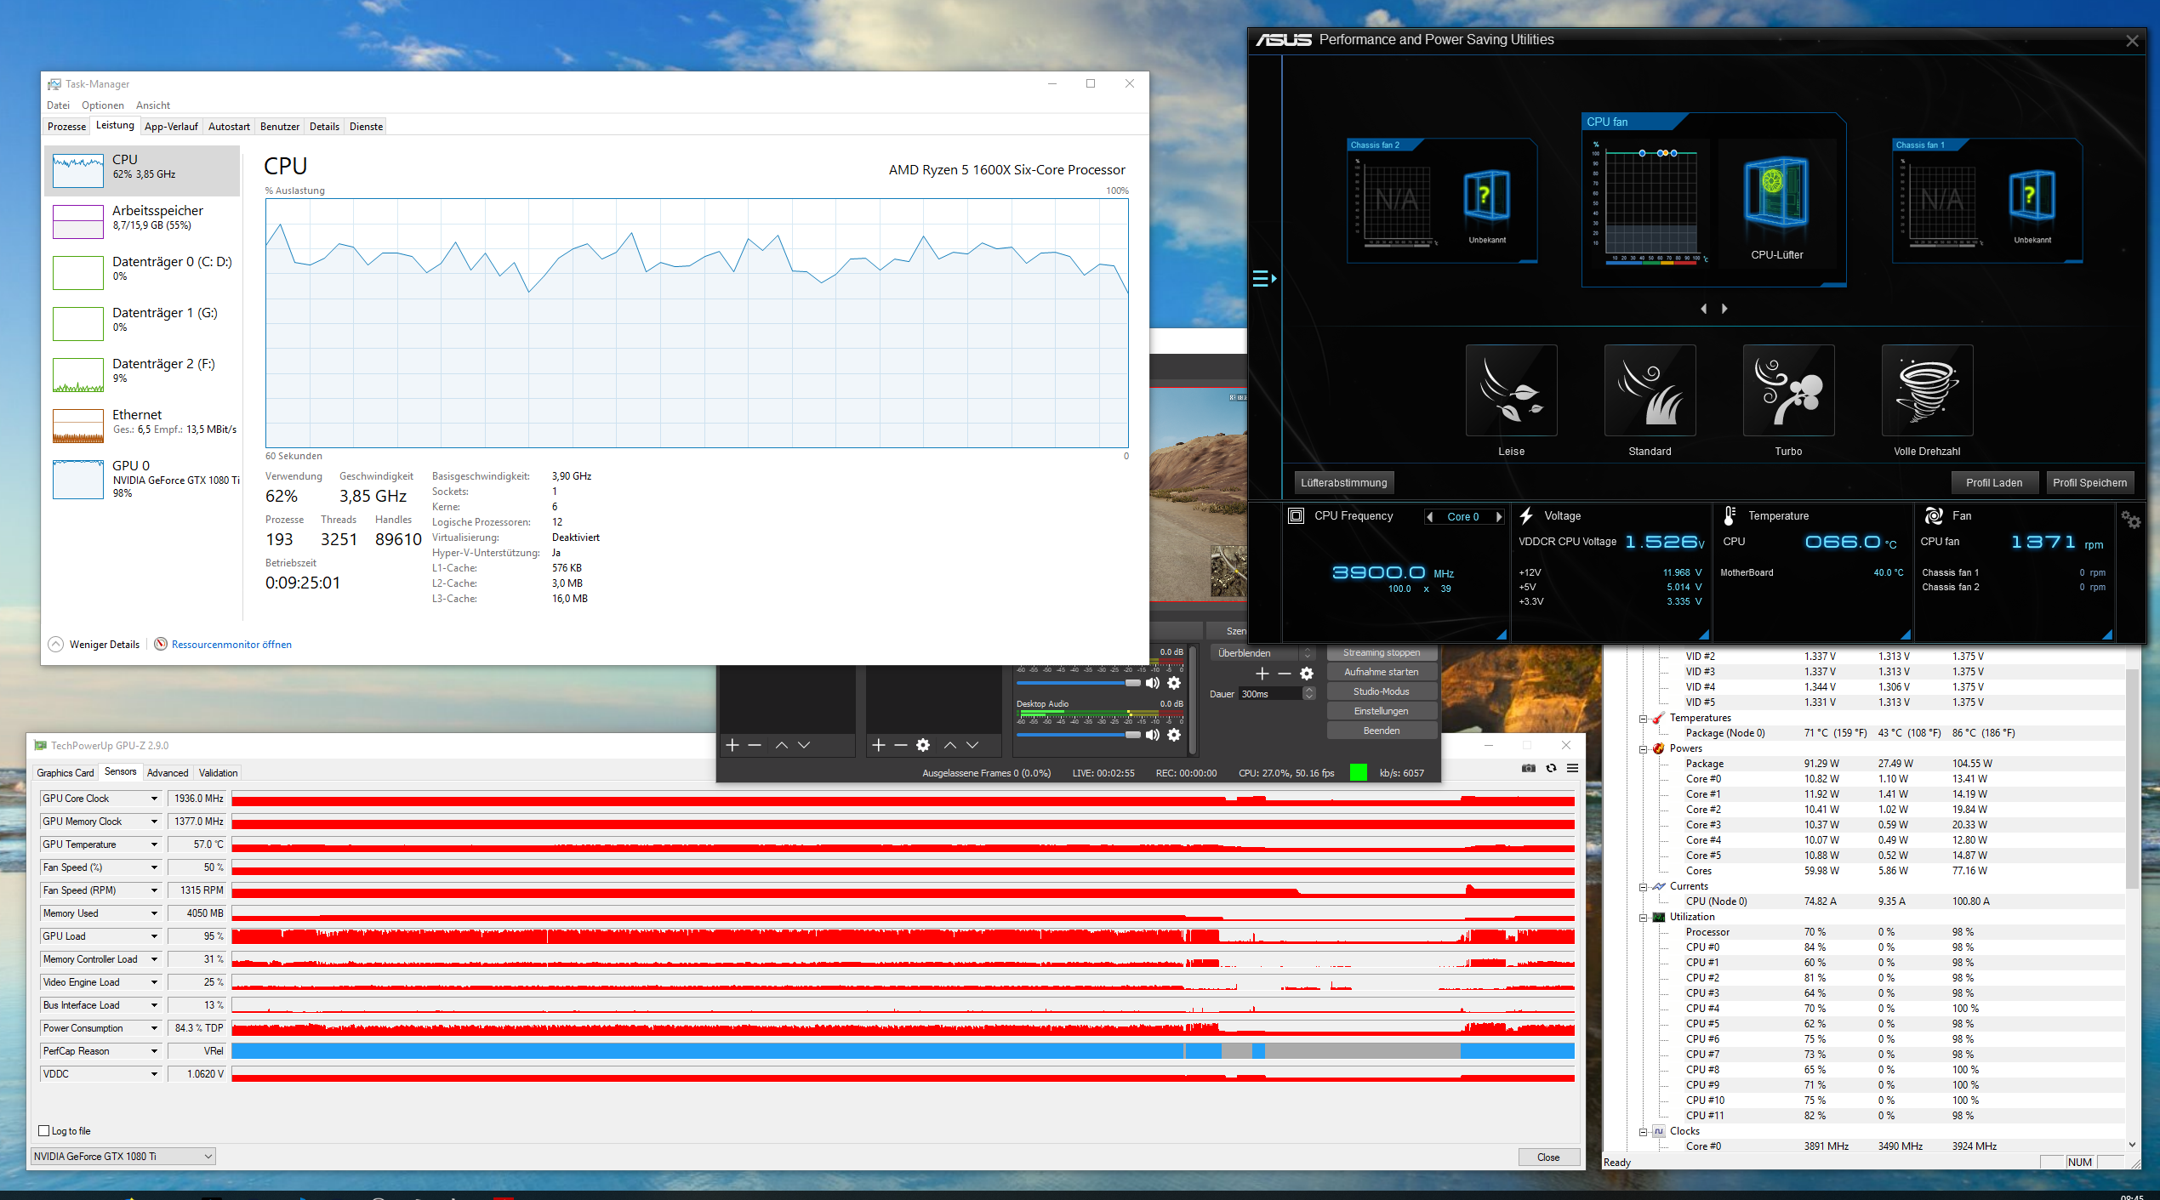Open the Ressourcenmonitor öffnen link
The width and height of the screenshot is (2160, 1200).
(231, 645)
